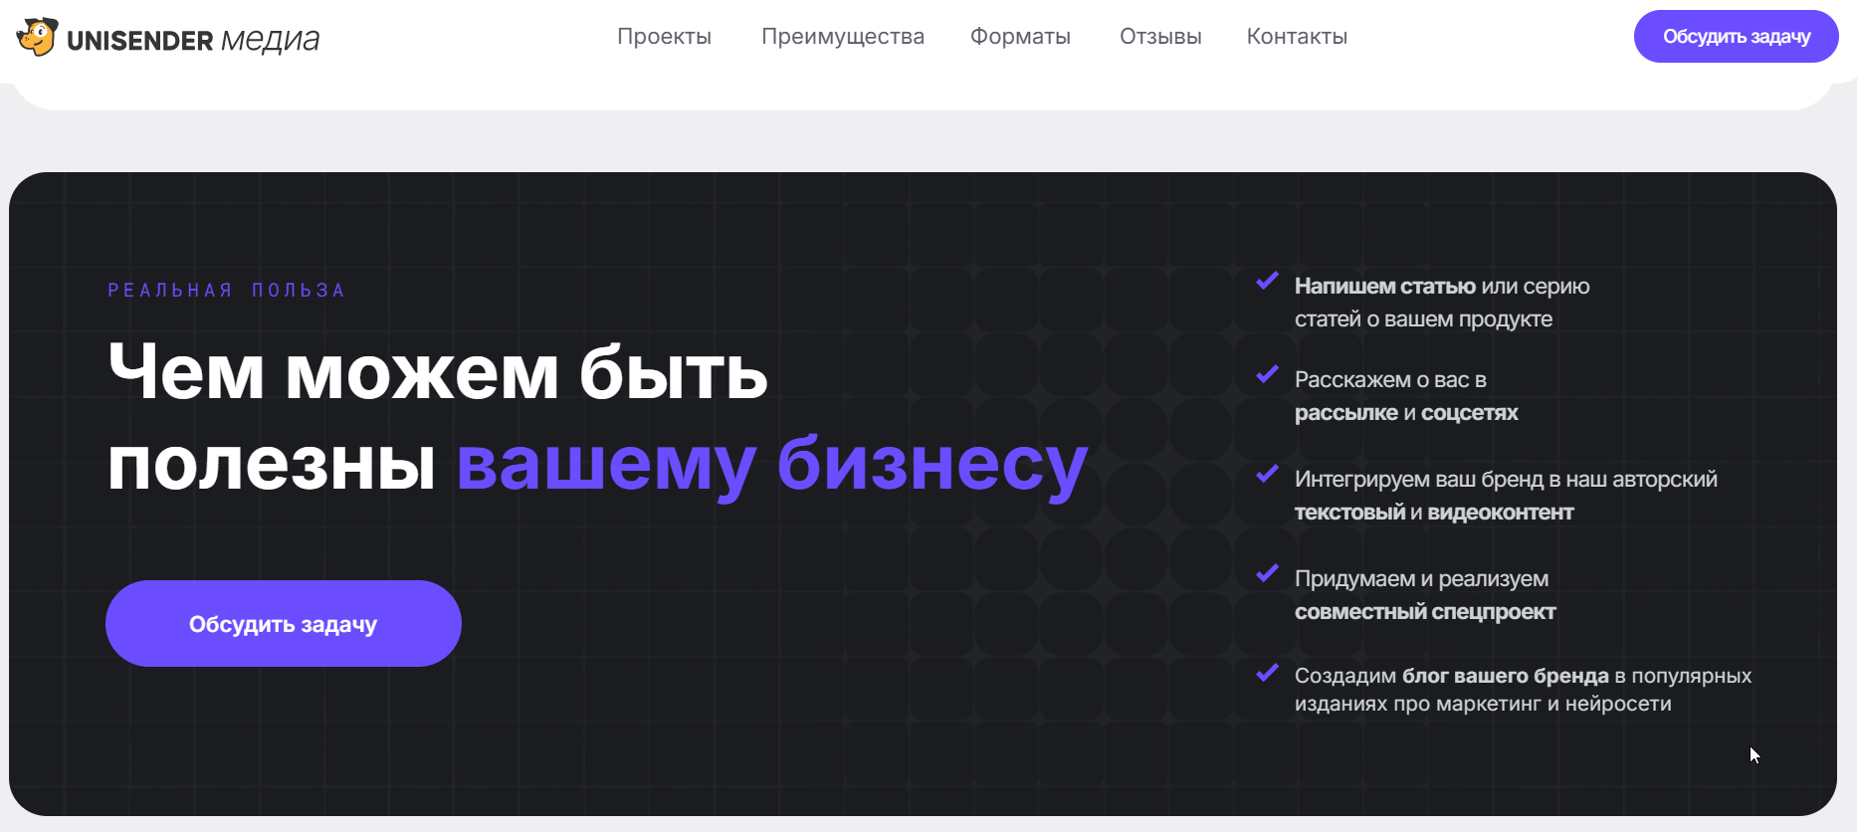Click the UNISENDER медиа logo text

click(193, 40)
